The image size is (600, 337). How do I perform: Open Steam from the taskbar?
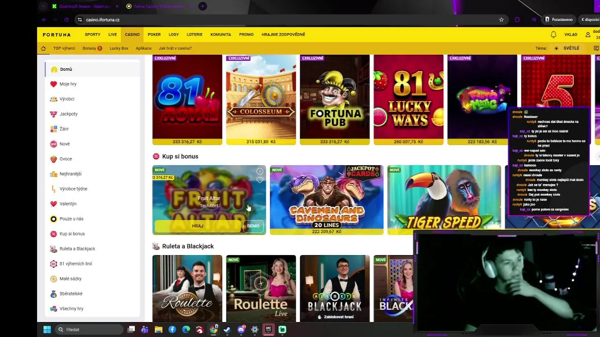[227, 330]
